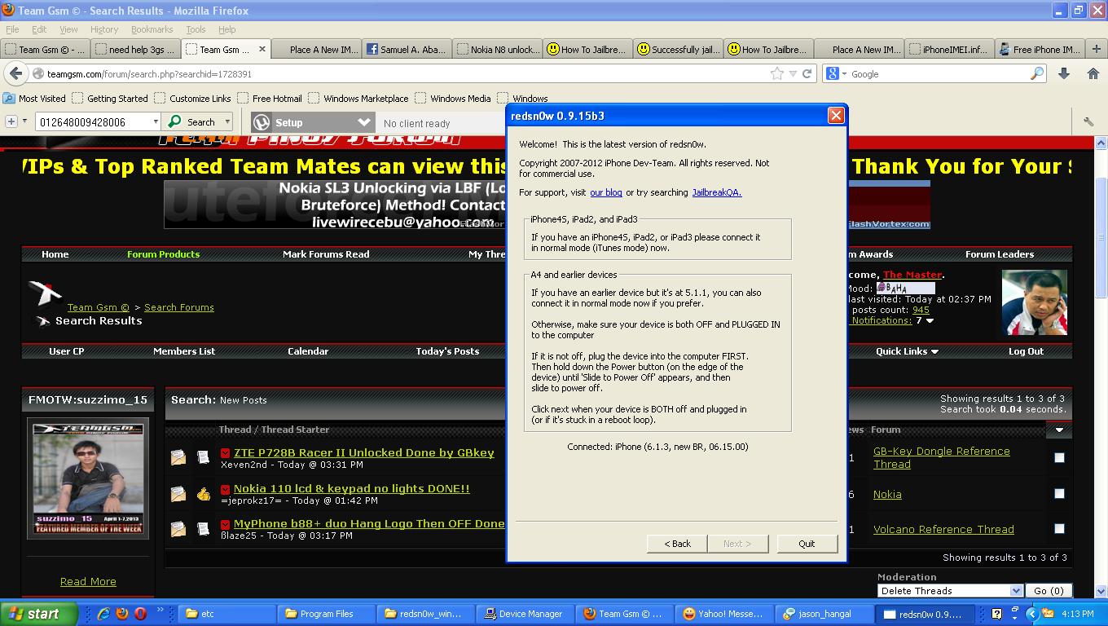Open the History menu
Image resolution: width=1108 pixels, height=626 pixels.
tap(104, 29)
